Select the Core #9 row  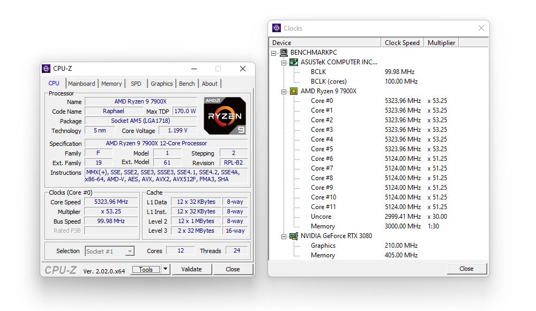[x=379, y=188]
